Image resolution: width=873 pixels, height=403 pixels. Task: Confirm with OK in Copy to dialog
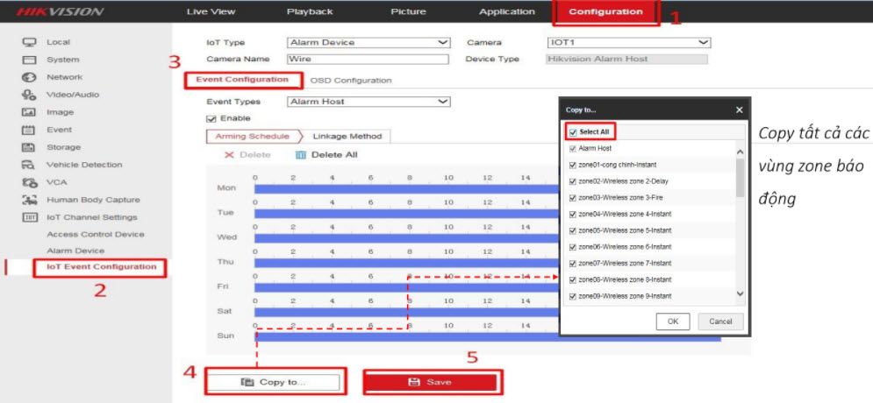(x=673, y=322)
